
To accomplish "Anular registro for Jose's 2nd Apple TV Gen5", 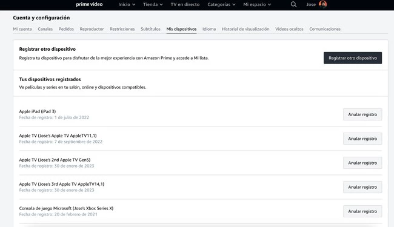I will coord(362,163).
